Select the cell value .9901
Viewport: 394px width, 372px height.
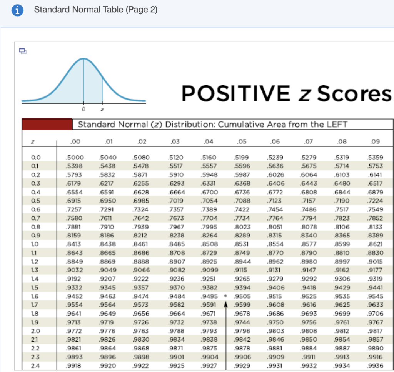(176, 357)
